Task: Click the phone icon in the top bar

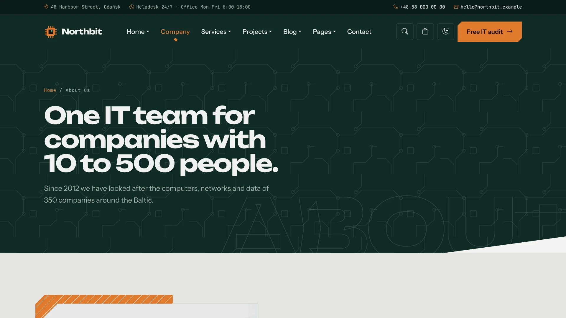Action: tap(396, 7)
